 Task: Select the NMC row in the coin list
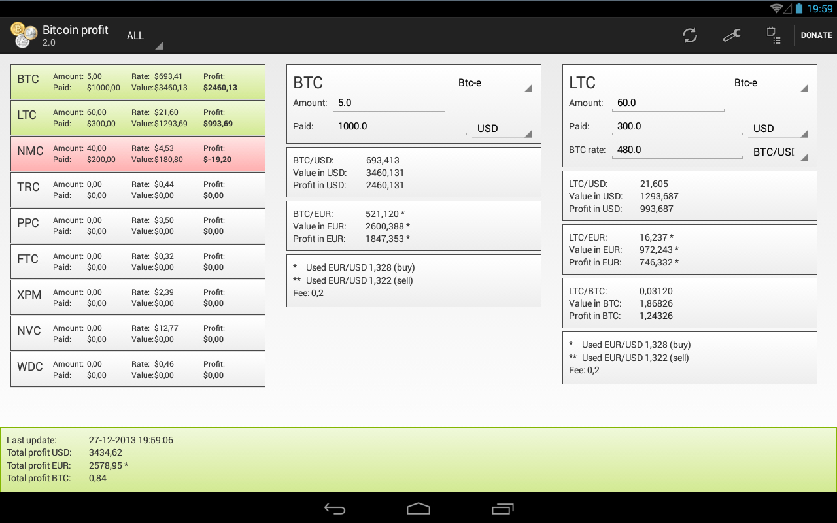[138, 154]
